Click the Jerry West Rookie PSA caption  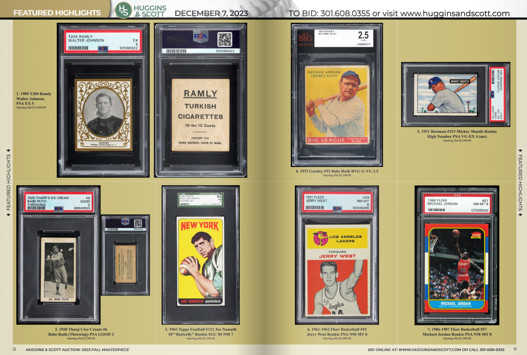pyautogui.click(x=337, y=334)
